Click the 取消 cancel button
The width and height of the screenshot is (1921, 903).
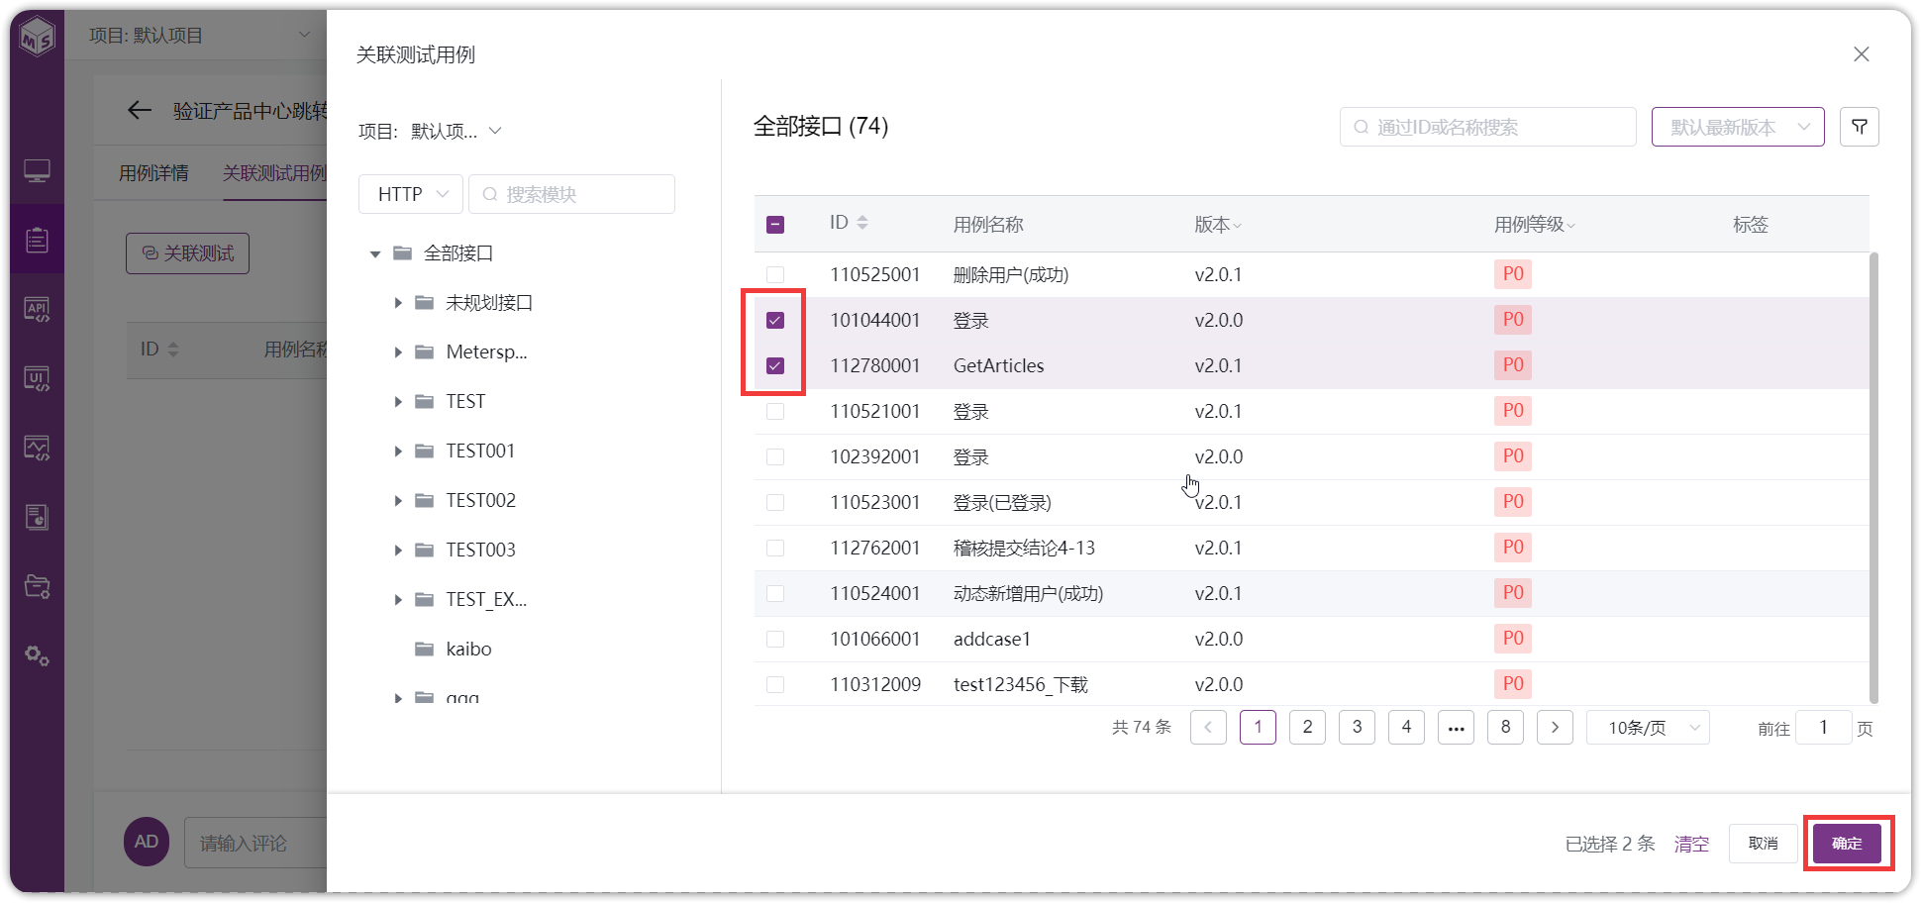click(x=1763, y=844)
